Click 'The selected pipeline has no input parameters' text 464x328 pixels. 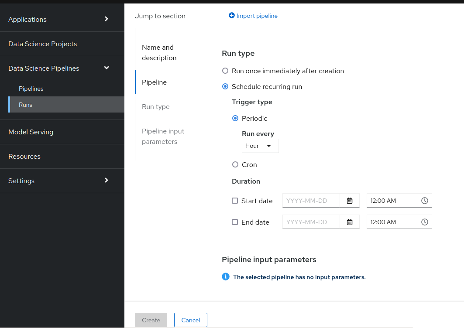click(x=299, y=277)
